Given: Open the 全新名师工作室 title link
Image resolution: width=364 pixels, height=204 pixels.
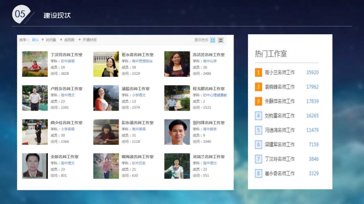Looking at the screenshot, I should pos(64,157).
